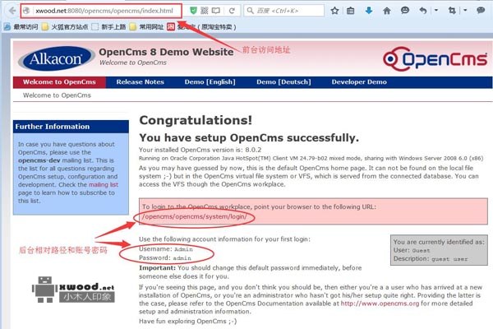Click the Further Information box header
The image size is (493, 329).
click(x=71, y=127)
